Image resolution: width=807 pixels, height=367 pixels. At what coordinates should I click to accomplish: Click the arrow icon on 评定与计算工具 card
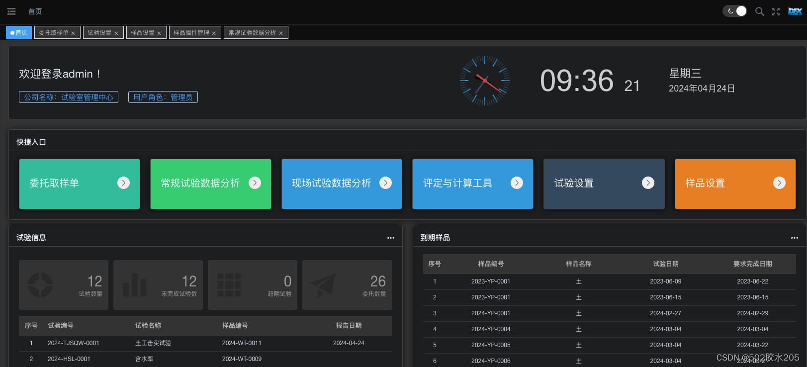pos(517,183)
